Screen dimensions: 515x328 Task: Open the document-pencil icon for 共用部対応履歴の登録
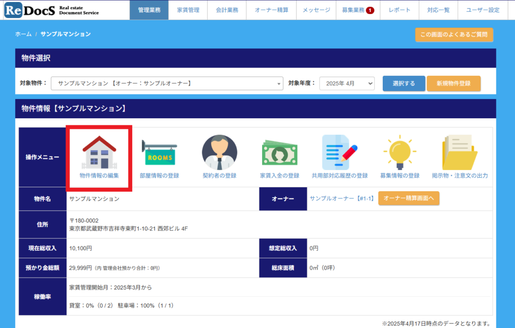click(339, 152)
